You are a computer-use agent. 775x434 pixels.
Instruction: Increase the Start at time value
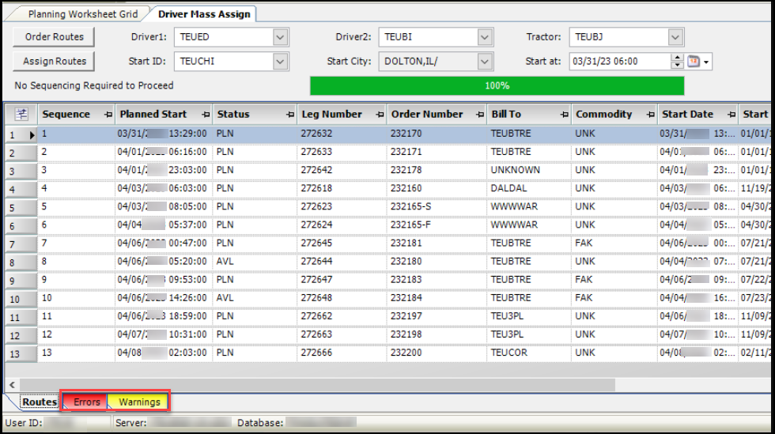tap(677, 58)
